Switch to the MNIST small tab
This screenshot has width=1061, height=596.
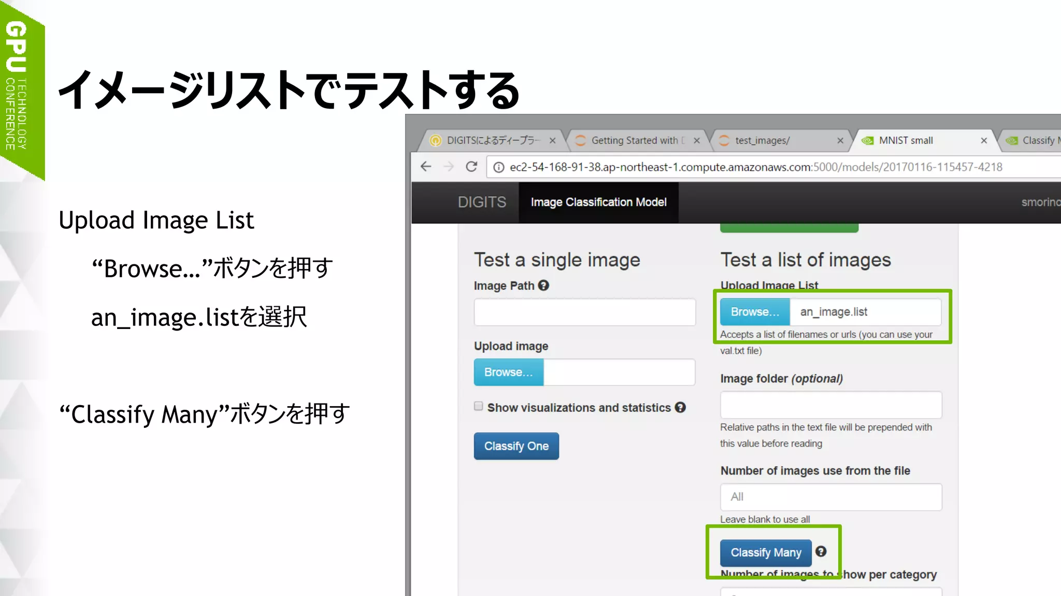(906, 140)
